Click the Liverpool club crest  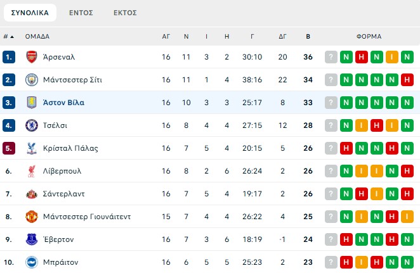[31, 171]
